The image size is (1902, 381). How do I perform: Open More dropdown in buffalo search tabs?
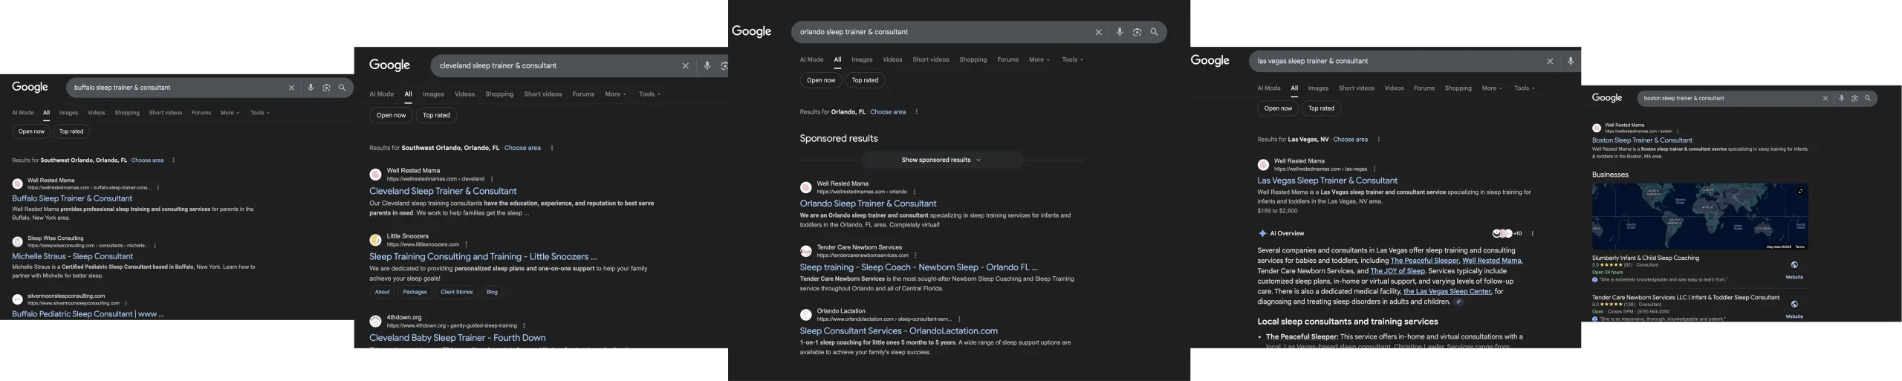230,113
